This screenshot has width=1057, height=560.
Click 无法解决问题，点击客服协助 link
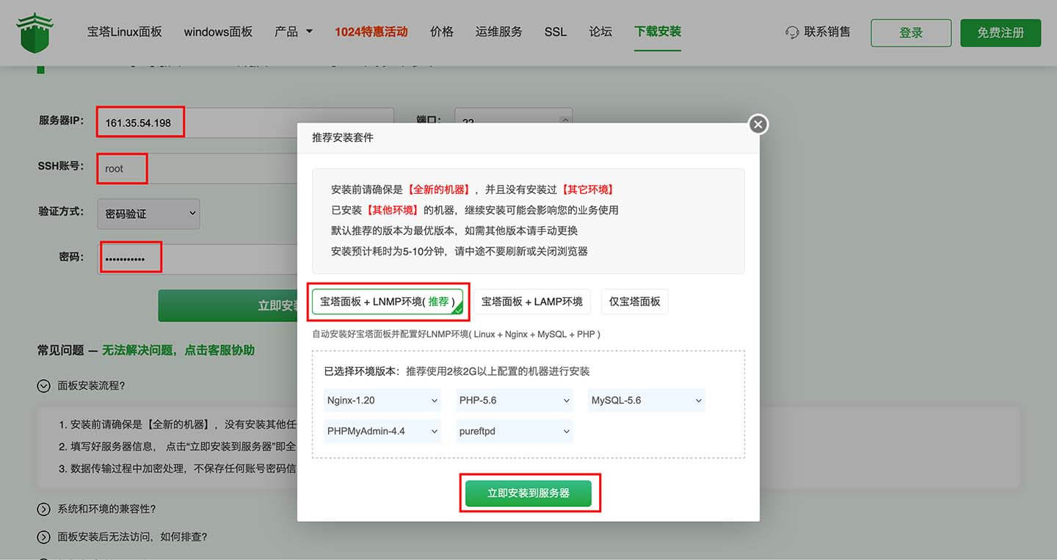(x=178, y=350)
